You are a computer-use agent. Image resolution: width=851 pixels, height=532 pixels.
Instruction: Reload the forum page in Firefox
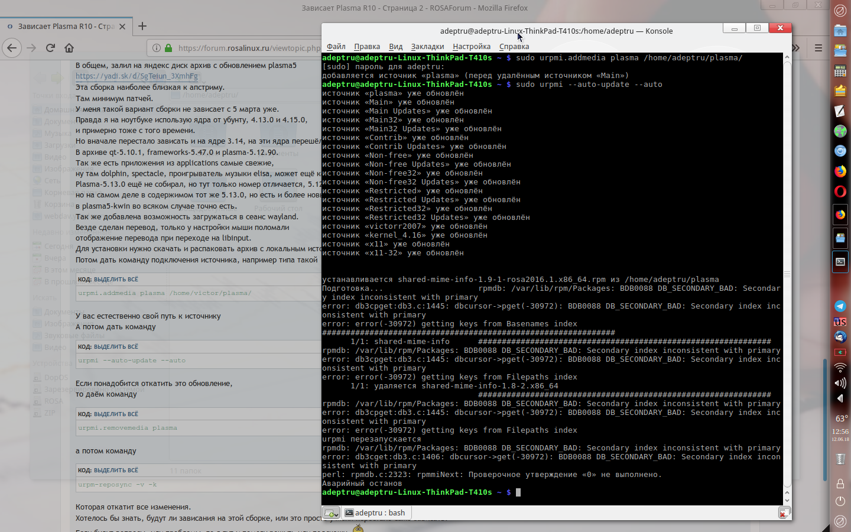pyautogui.click(x=50, y=48)
